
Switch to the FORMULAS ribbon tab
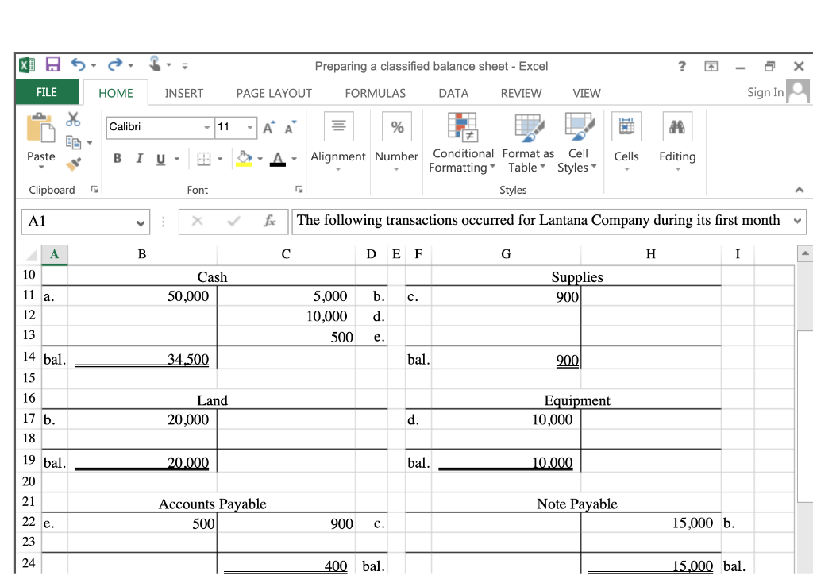pyautogui.click(x=375, y=93)
